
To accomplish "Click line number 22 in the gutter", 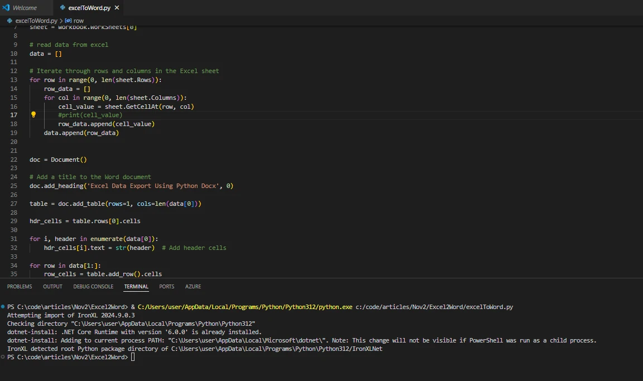I will click(14, 160).
